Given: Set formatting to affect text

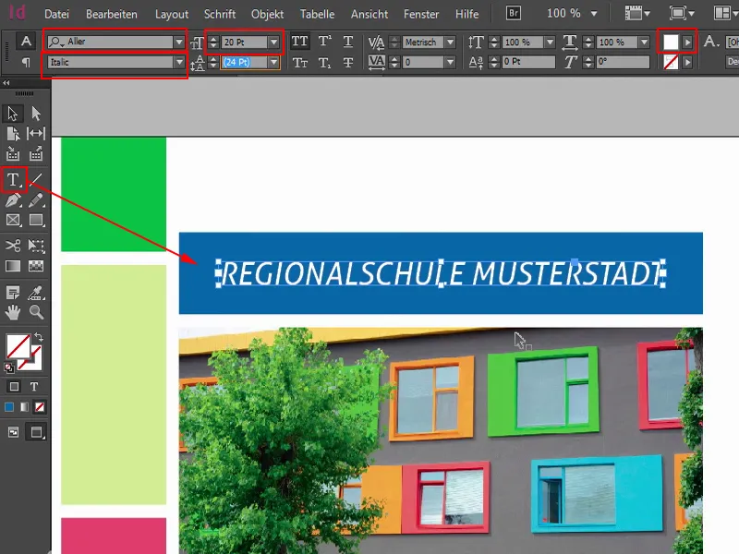Looking at the screenshot, I should 34,387.
